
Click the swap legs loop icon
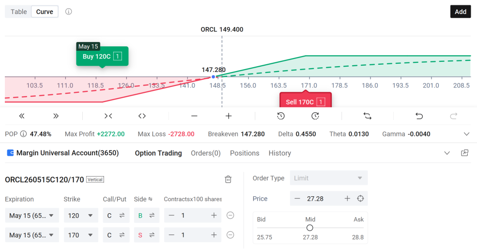(368, 116)
